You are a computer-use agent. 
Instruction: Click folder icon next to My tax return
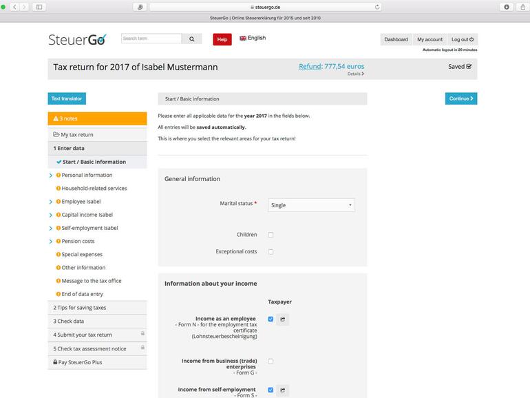click(x=56, y=134)
